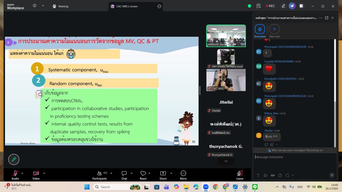Image resolution: width=342 pixels, height=192 pixels.
Task: Insert a GIF in chat
Action: [273, 175]
